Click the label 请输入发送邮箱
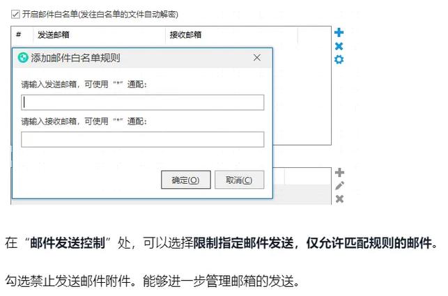 click(x=49, y=84)
